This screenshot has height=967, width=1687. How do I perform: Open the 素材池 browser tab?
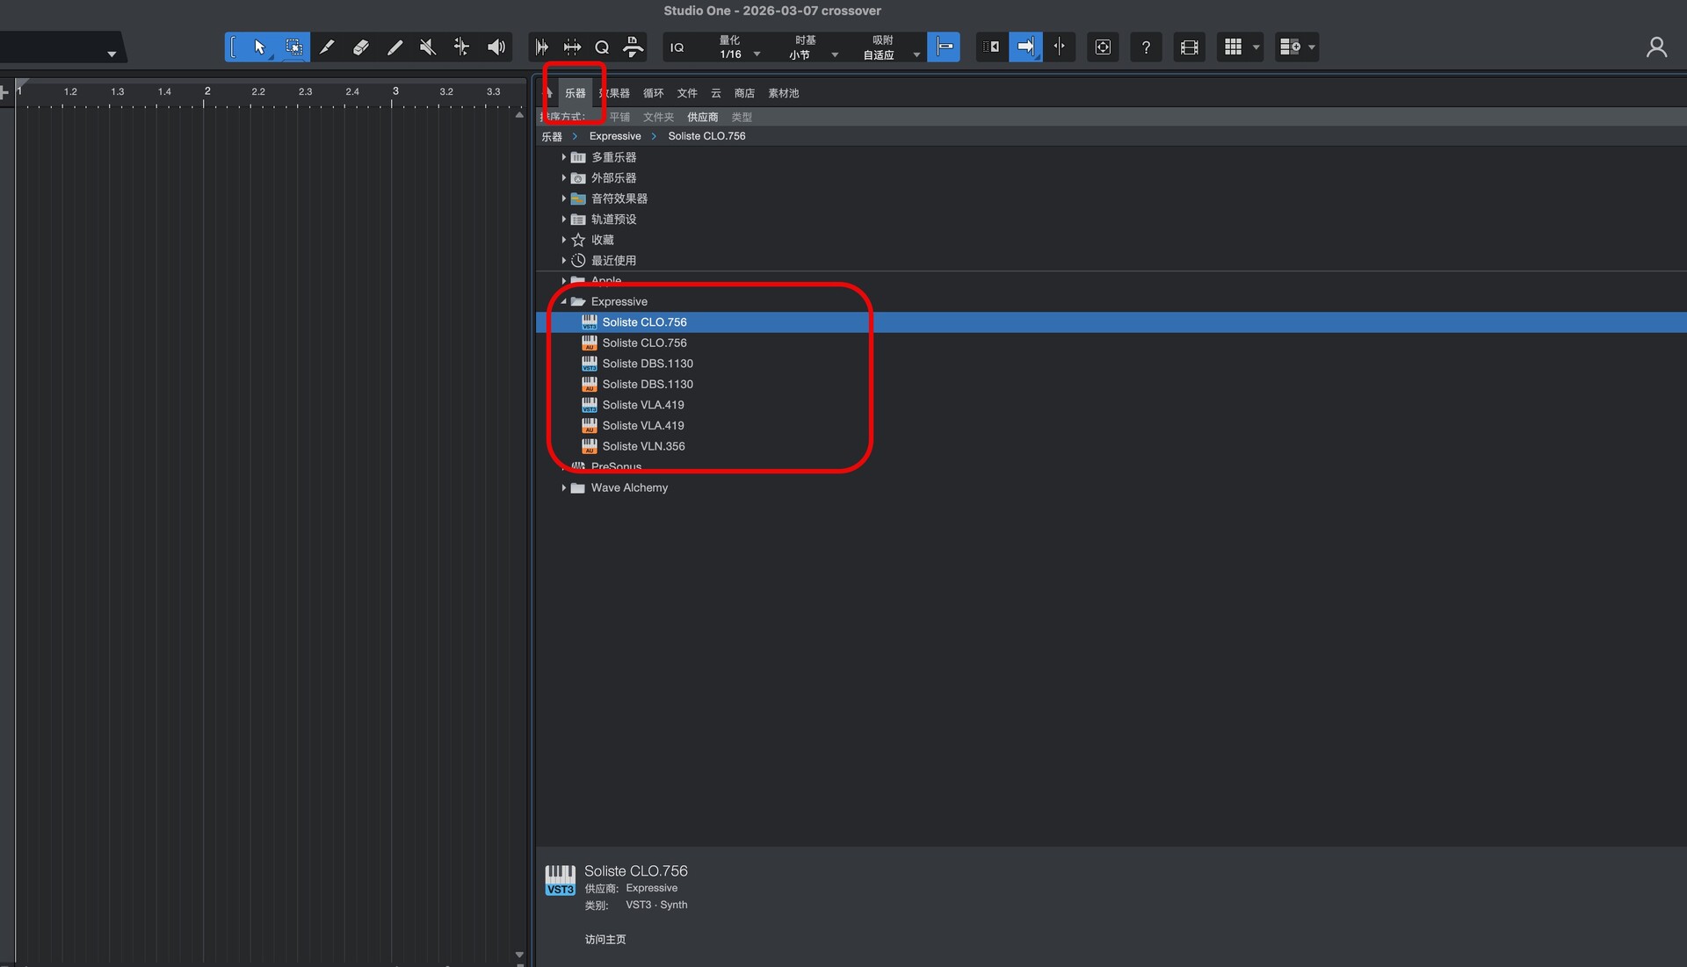(783, 93)
